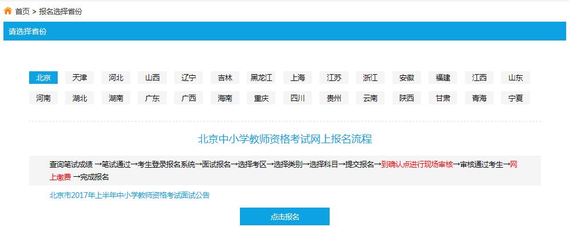569x227 pixels.
Task: Choose 四川 from the list
Action: tap(298, 98)
